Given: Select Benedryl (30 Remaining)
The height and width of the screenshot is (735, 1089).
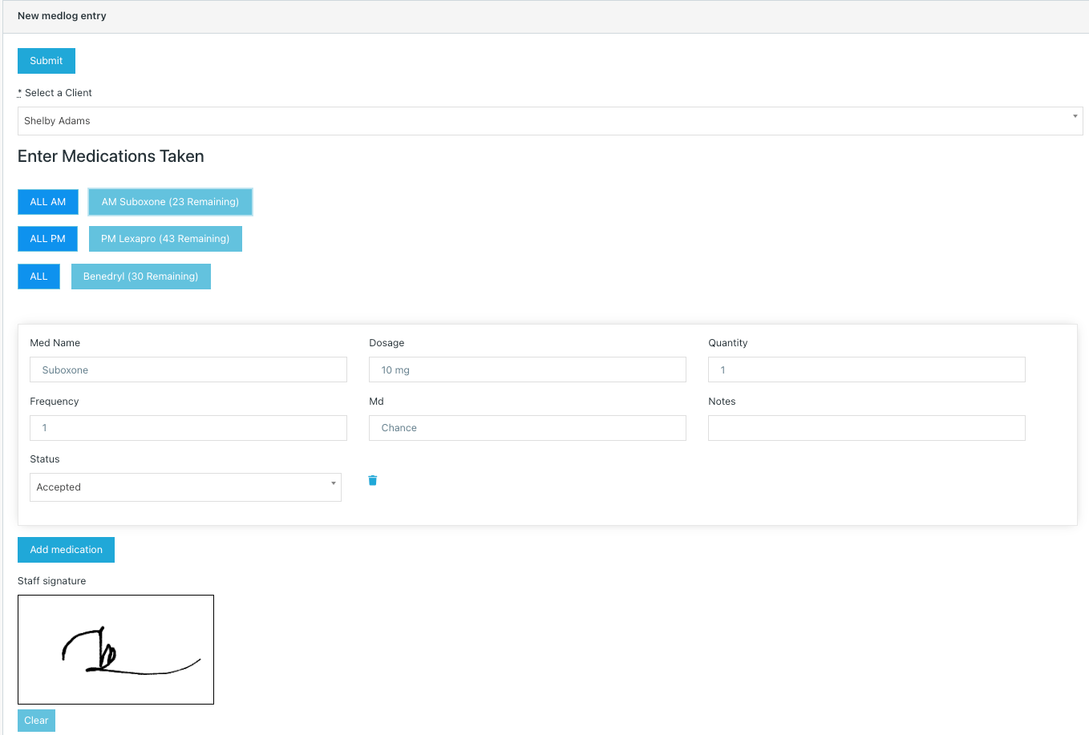Looking at the screenshot, I should point(141,277).
